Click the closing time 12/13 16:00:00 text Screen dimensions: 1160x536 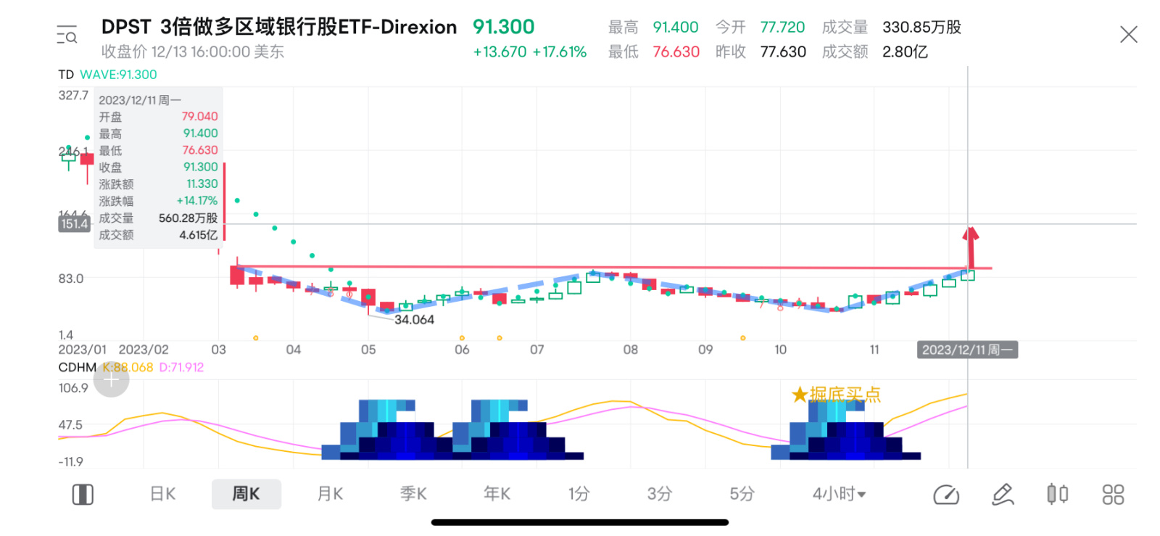(x=193, y=51)
